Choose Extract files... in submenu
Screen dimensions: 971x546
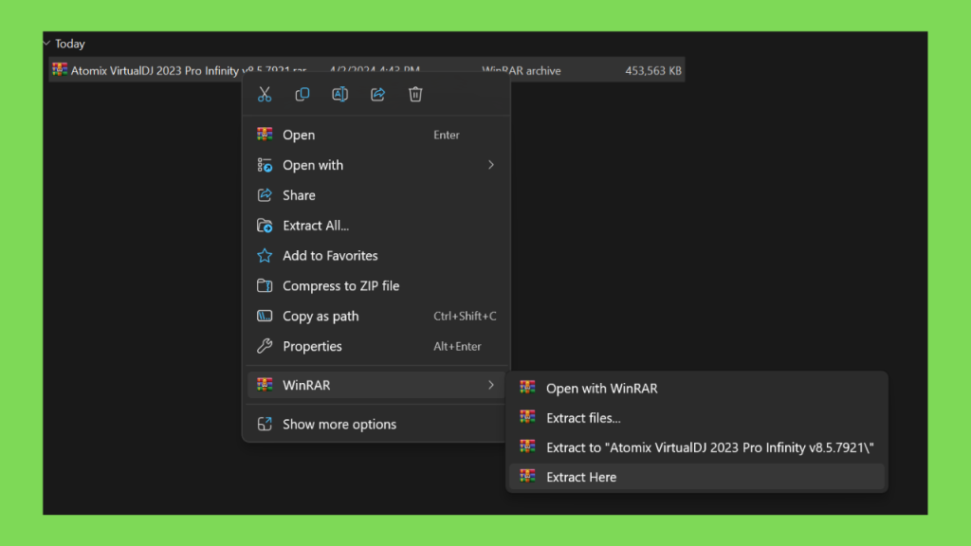(x=697, y=418)
